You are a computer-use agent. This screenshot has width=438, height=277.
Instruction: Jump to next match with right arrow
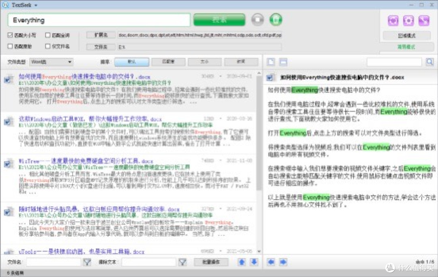283,262
